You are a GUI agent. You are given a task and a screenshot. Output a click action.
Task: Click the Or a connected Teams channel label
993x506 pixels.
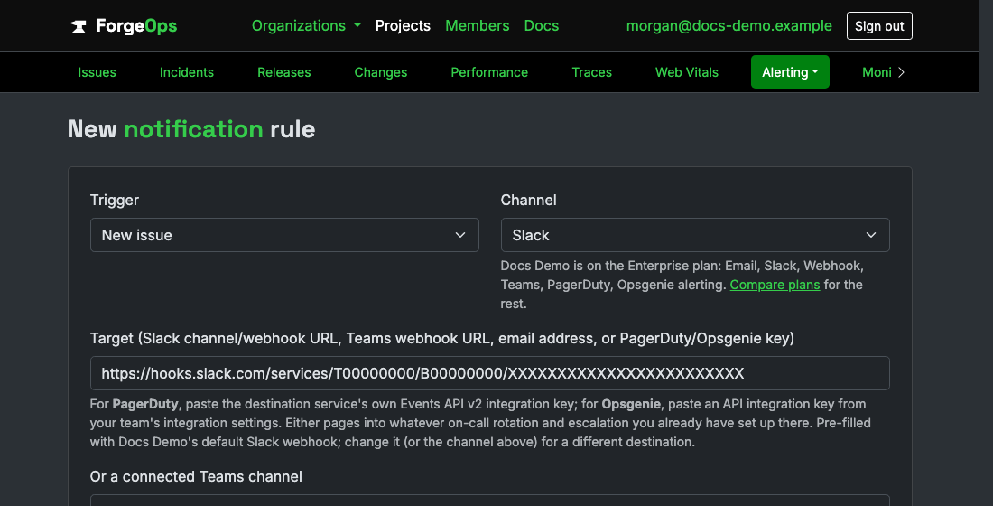click(196, 476)
